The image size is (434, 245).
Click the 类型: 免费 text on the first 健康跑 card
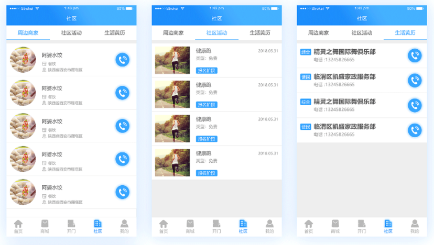coord(207,58)
